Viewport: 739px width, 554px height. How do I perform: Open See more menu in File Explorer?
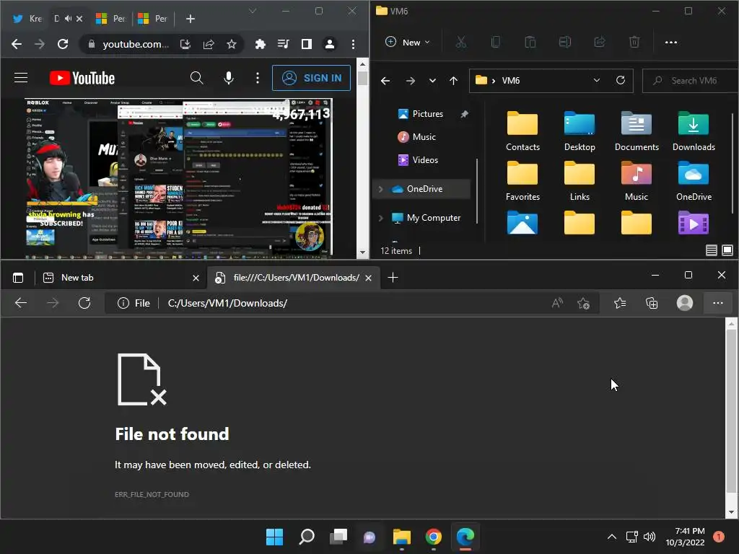(x=670, y=43)
